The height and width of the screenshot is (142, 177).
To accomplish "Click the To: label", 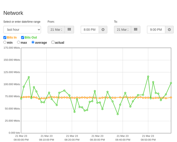I will (116, 22).
